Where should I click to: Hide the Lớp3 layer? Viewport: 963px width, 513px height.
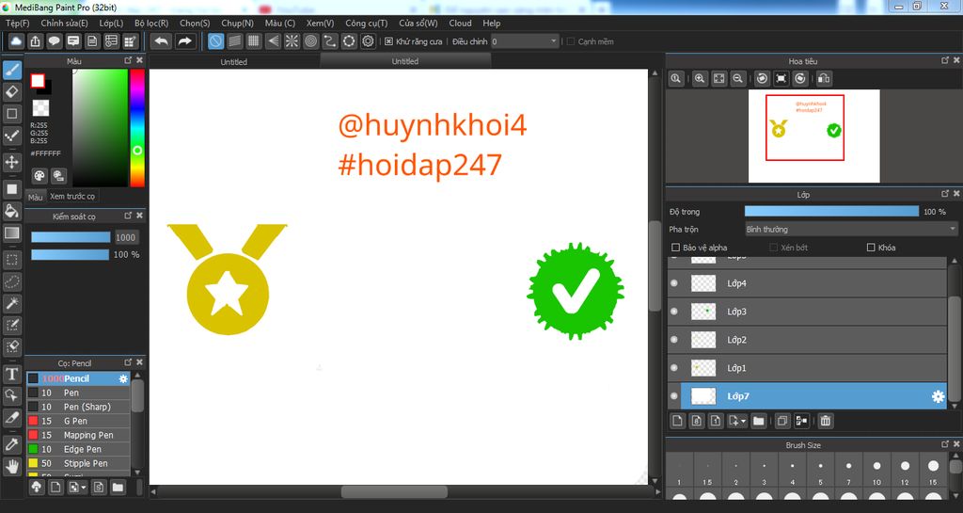point(674,312)
